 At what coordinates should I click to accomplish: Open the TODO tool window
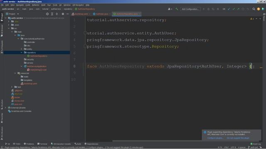pos(17,144)
